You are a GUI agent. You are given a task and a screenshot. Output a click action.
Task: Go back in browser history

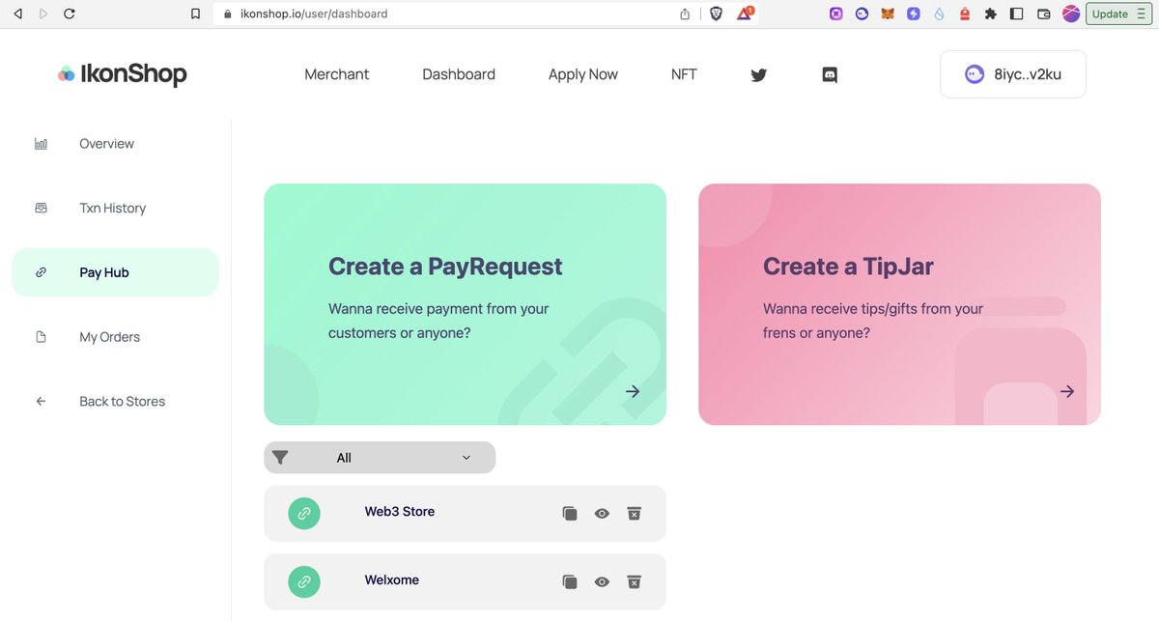(x=17, y=14)
